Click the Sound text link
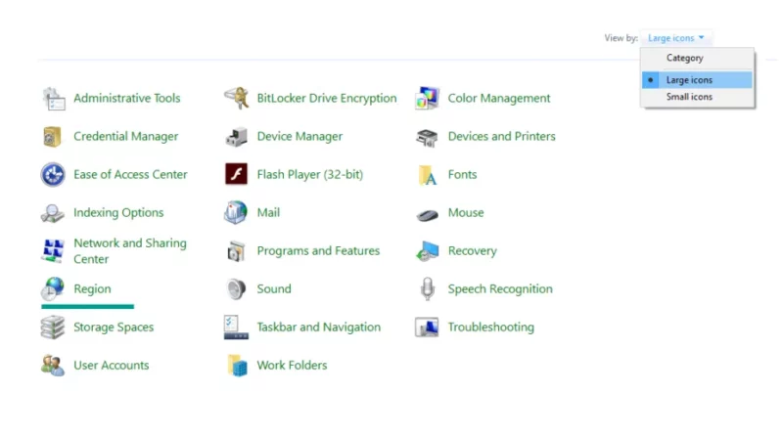The height and width of the screenshot is (438, 783). (274, 288)
